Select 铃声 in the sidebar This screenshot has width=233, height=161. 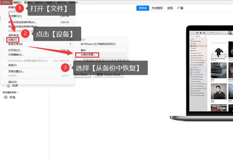click(x=15, y=86)
